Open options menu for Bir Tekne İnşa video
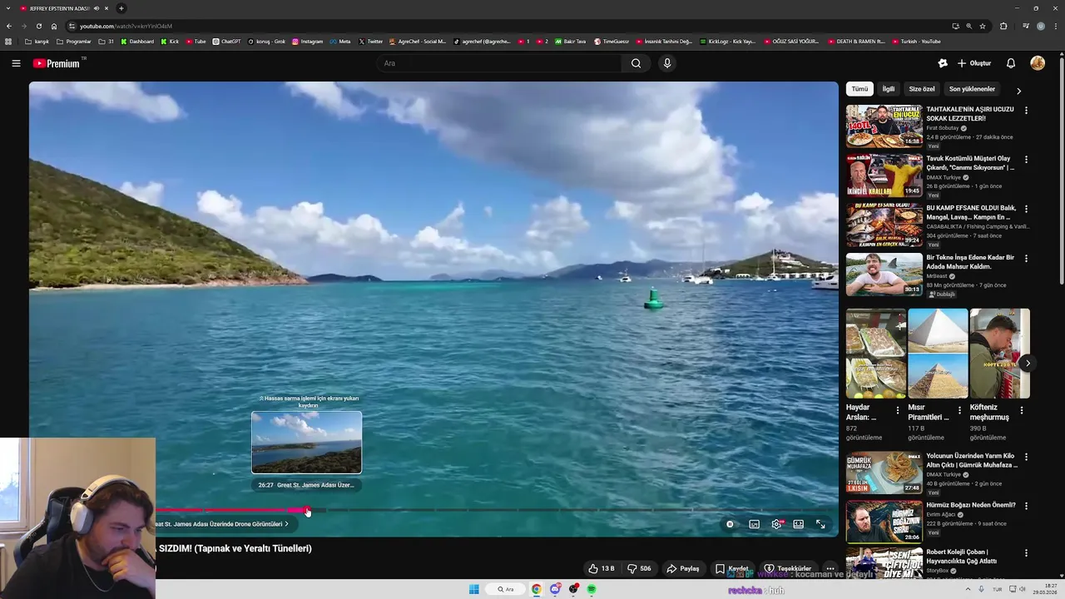The image size is (1065, 599). coord(1026,258)
